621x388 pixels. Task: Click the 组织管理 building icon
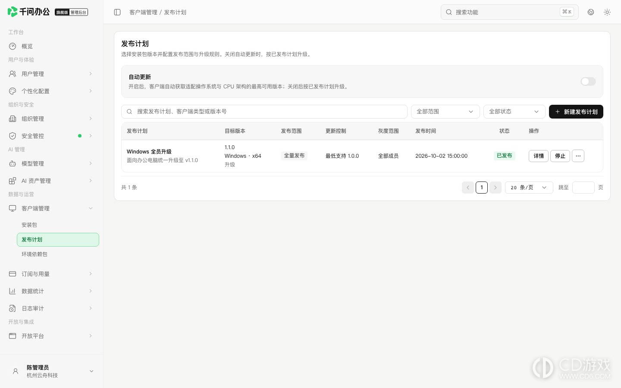(13, 119)
